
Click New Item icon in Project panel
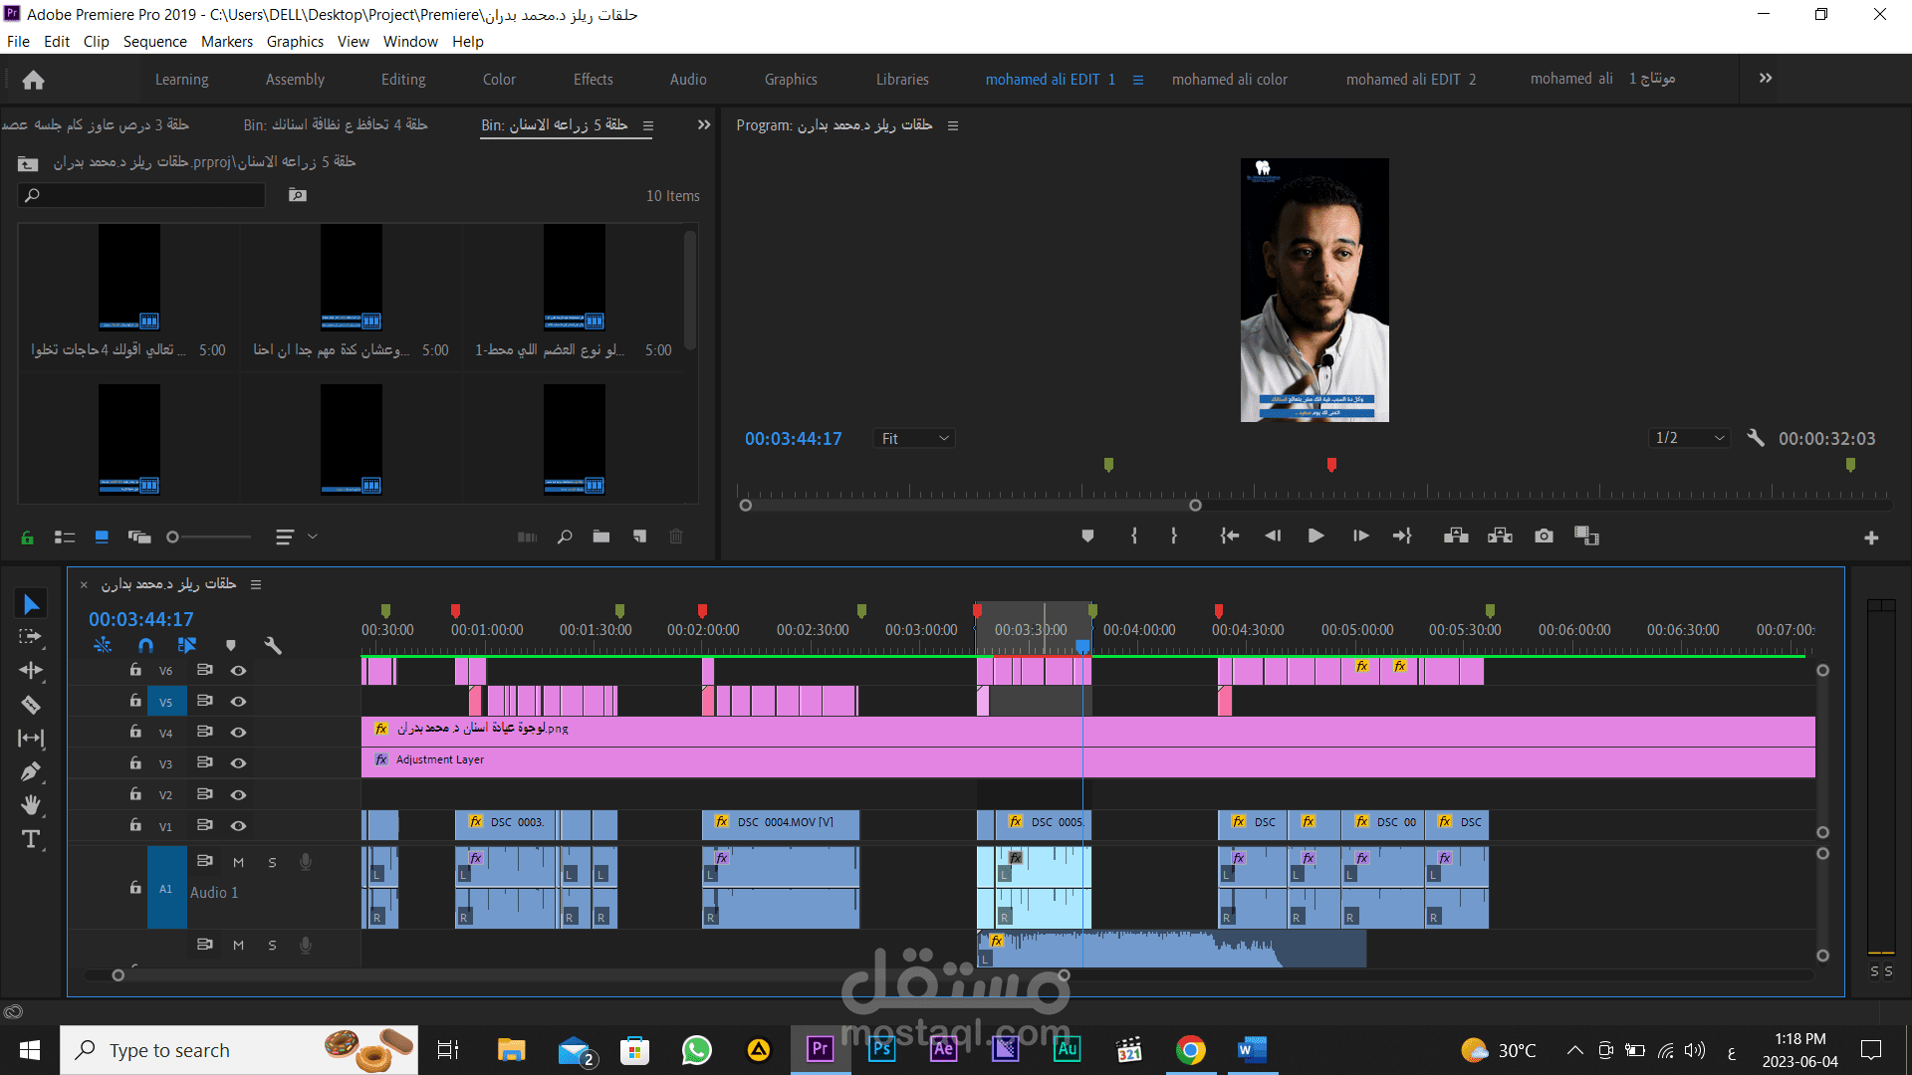tap(639, 537)
